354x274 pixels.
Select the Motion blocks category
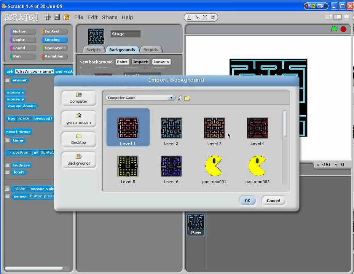coord(23,31)
